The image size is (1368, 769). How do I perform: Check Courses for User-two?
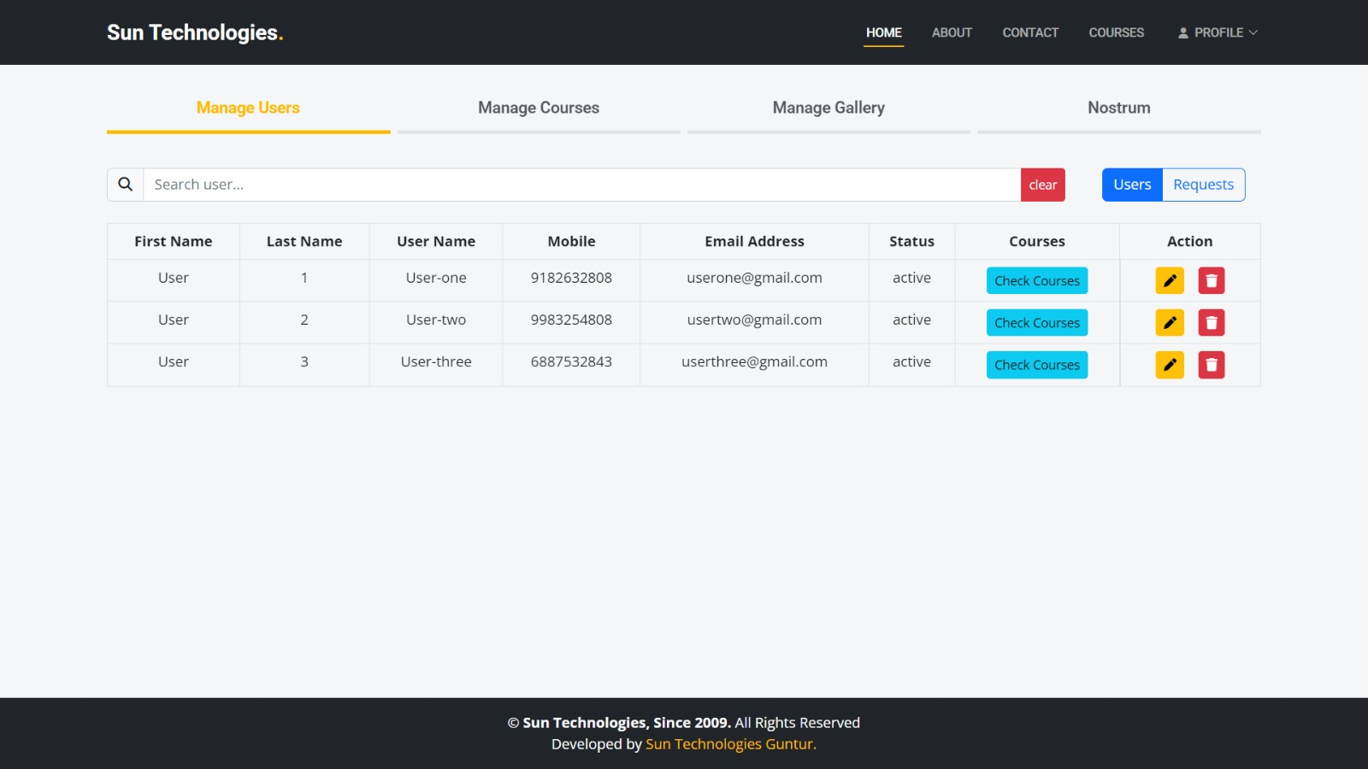[x=1036, y=323]
